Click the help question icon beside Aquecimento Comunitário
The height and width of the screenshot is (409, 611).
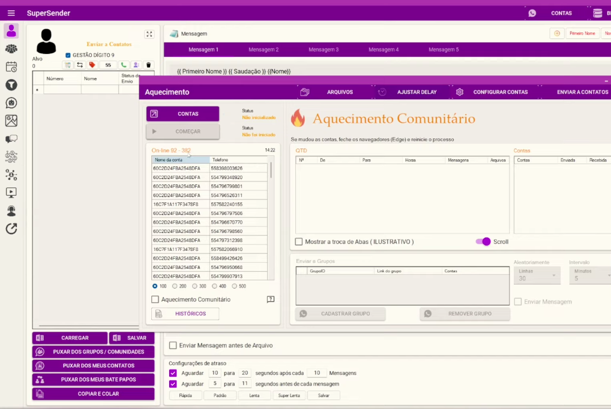[x=271, y=299]
